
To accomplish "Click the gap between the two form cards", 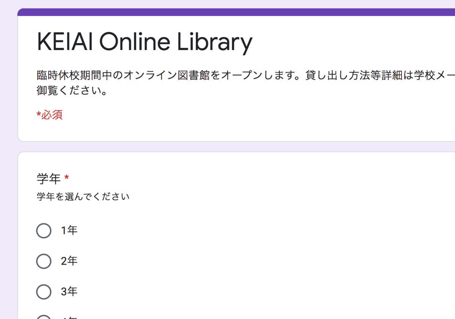I will pos(227,146).
